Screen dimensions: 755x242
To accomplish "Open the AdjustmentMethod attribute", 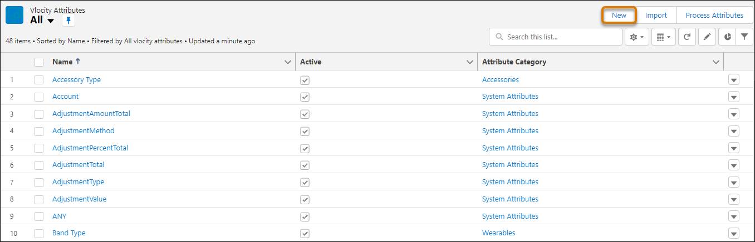I will 83,130.
